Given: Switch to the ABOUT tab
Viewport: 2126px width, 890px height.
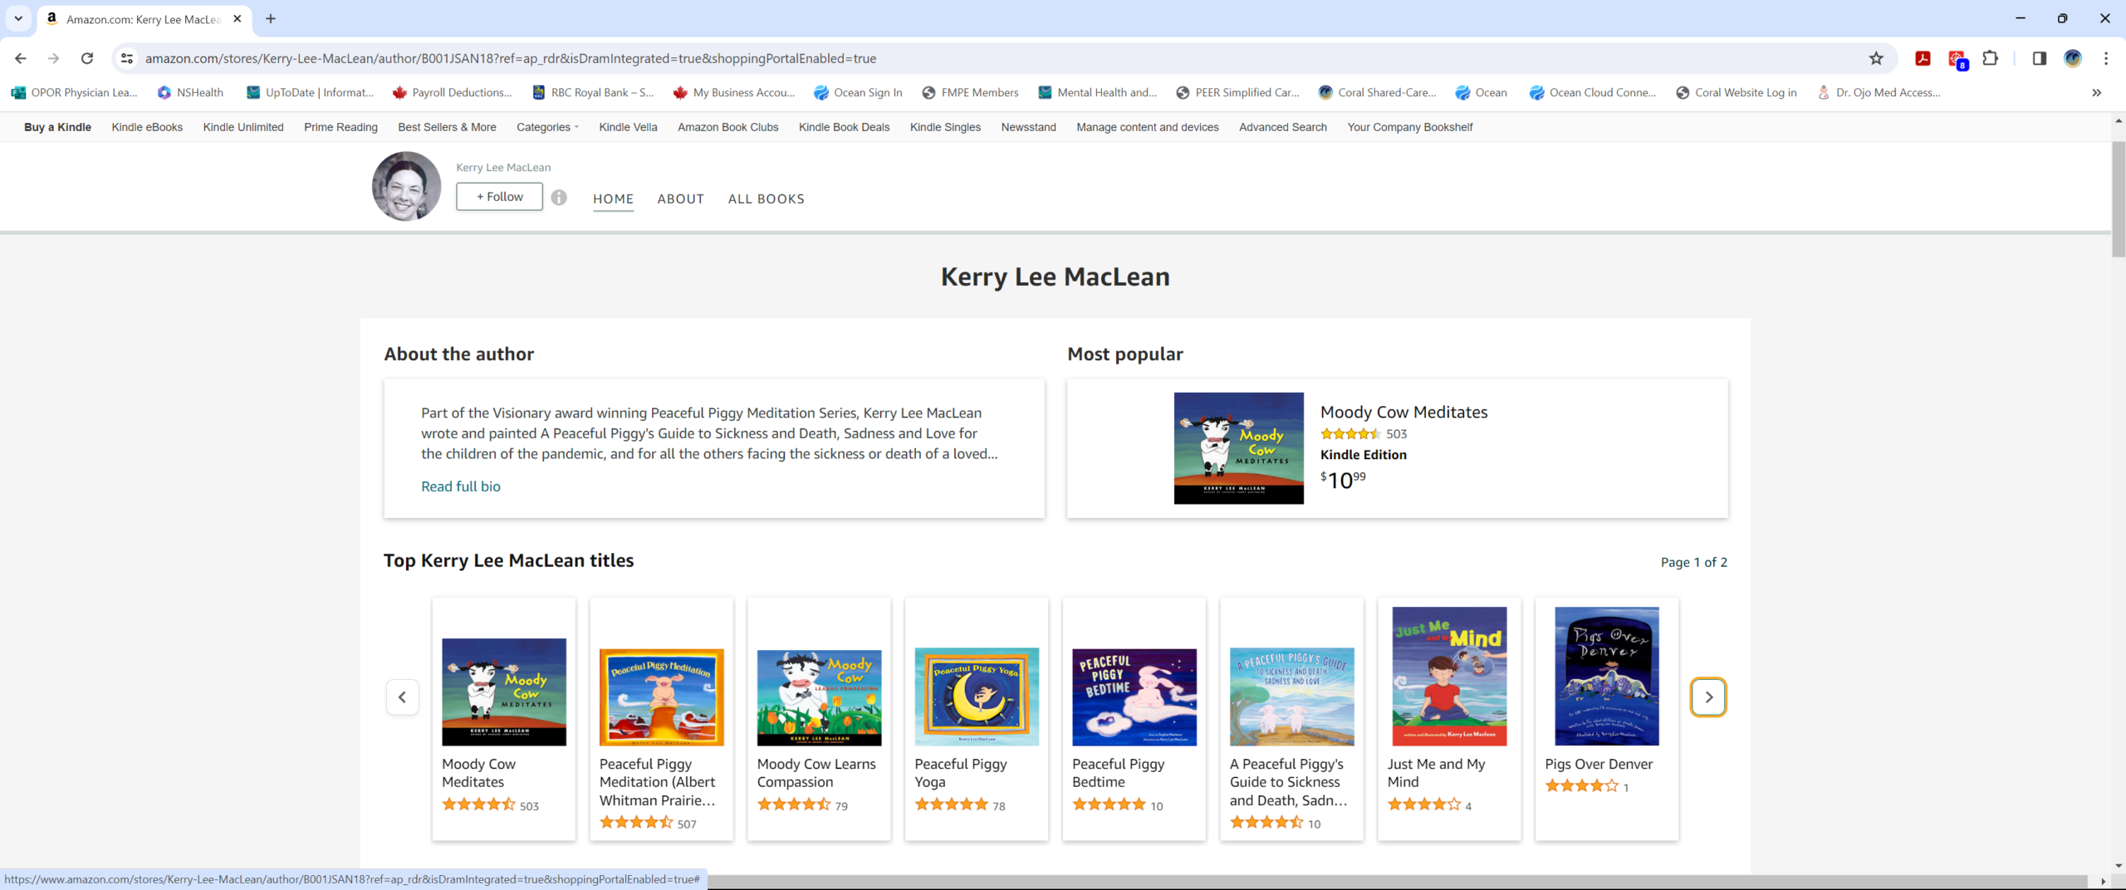Looking at the screenshot, I should 680,199.
